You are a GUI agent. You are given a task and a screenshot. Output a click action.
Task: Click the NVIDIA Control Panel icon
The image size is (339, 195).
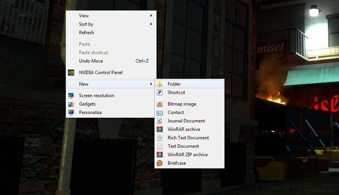pos(71,73)
